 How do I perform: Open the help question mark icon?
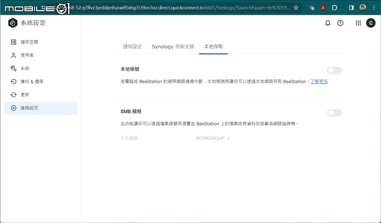[340, 23]
